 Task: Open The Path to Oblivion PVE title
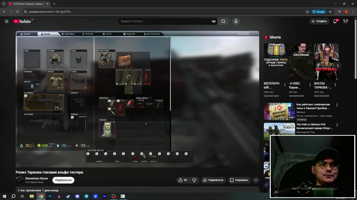pos(314,126)
